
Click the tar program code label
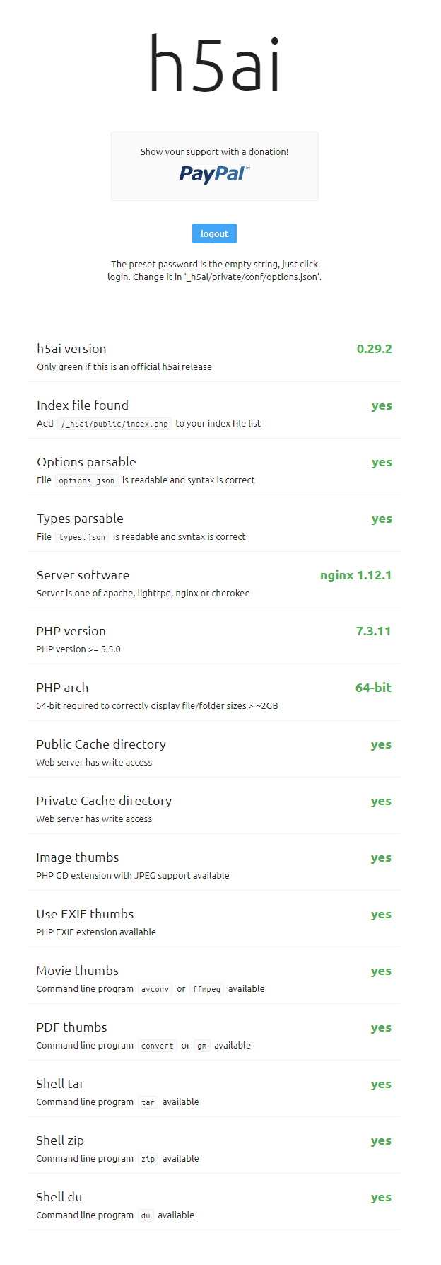click(x=148, y=1102)
